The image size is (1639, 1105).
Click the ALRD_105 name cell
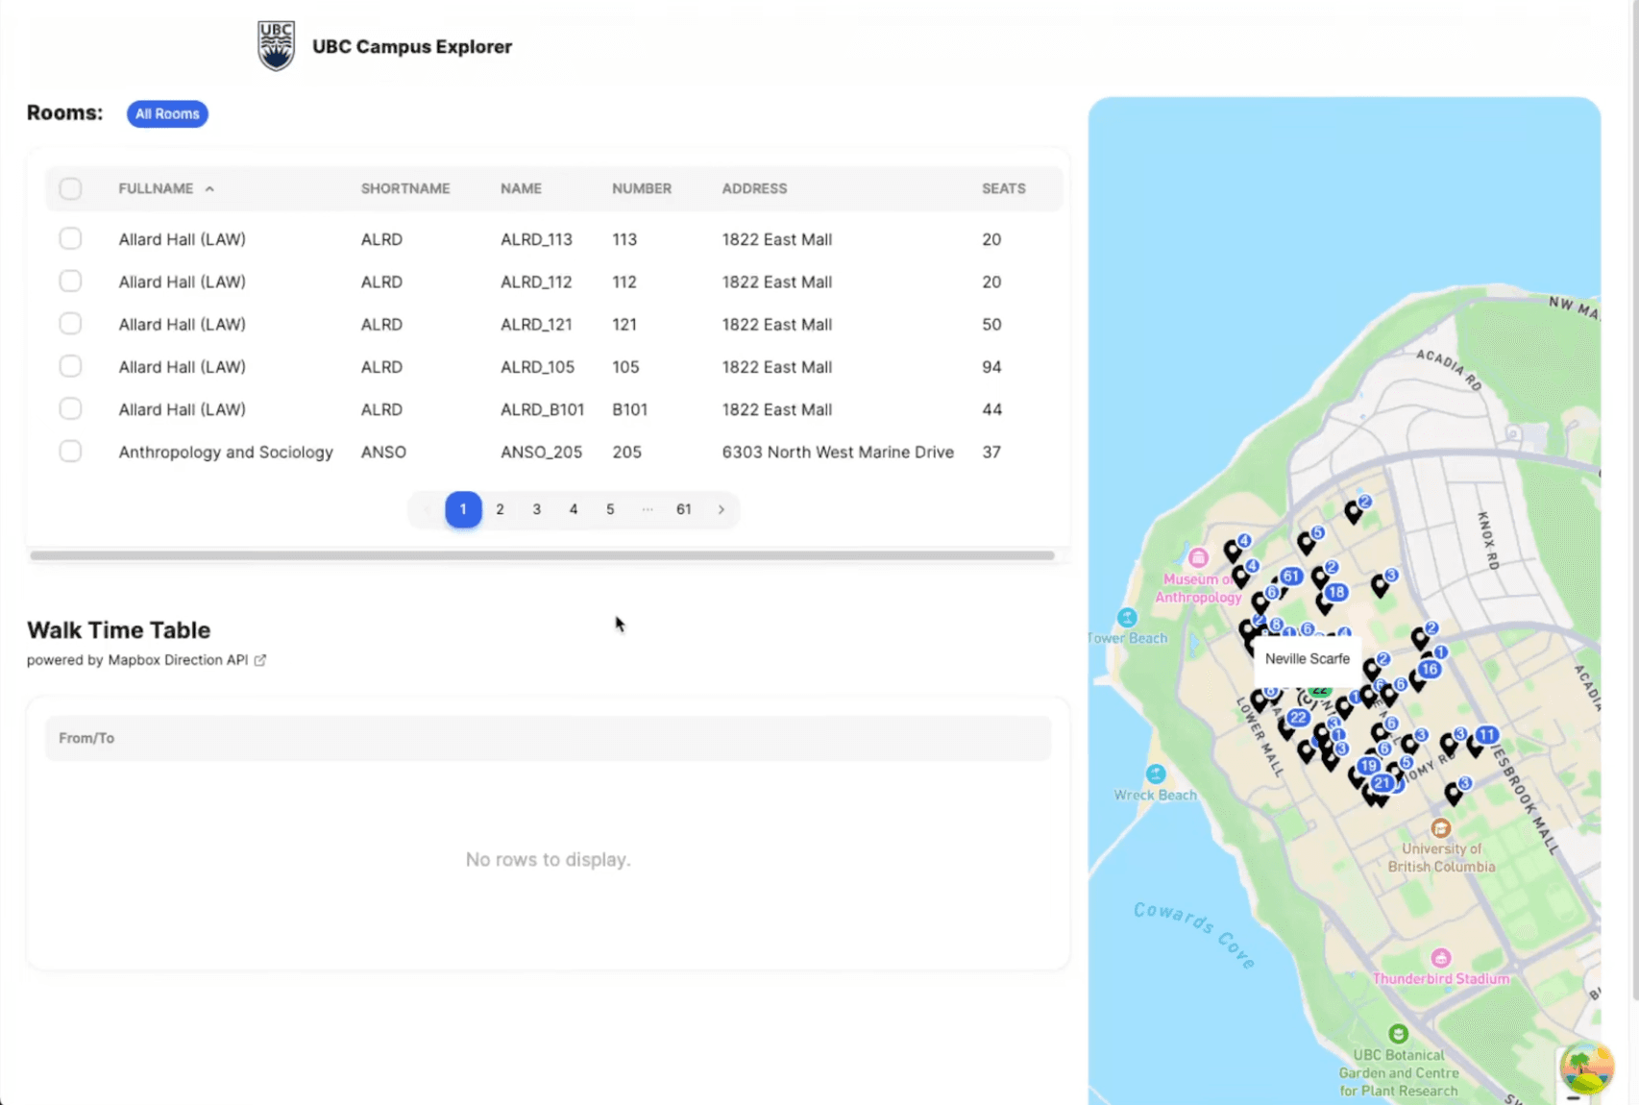(537, 367)
